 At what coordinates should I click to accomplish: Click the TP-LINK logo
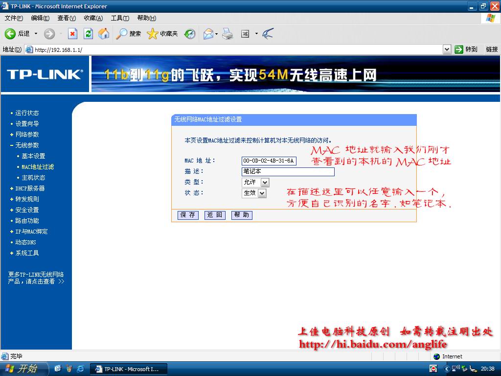pos(45,74)
